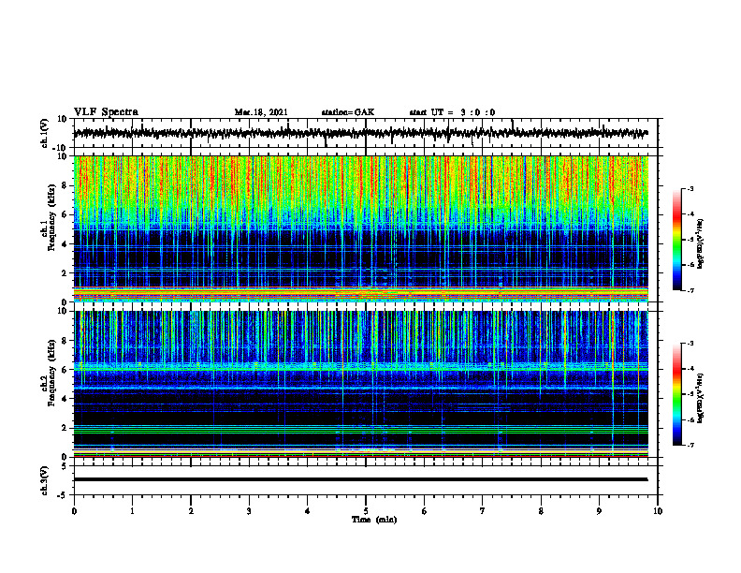Viewport: 741px width, 573px height.
Task: Click time-axis tick label "2"
Action: pyautogui.click(x=191, y=511)
